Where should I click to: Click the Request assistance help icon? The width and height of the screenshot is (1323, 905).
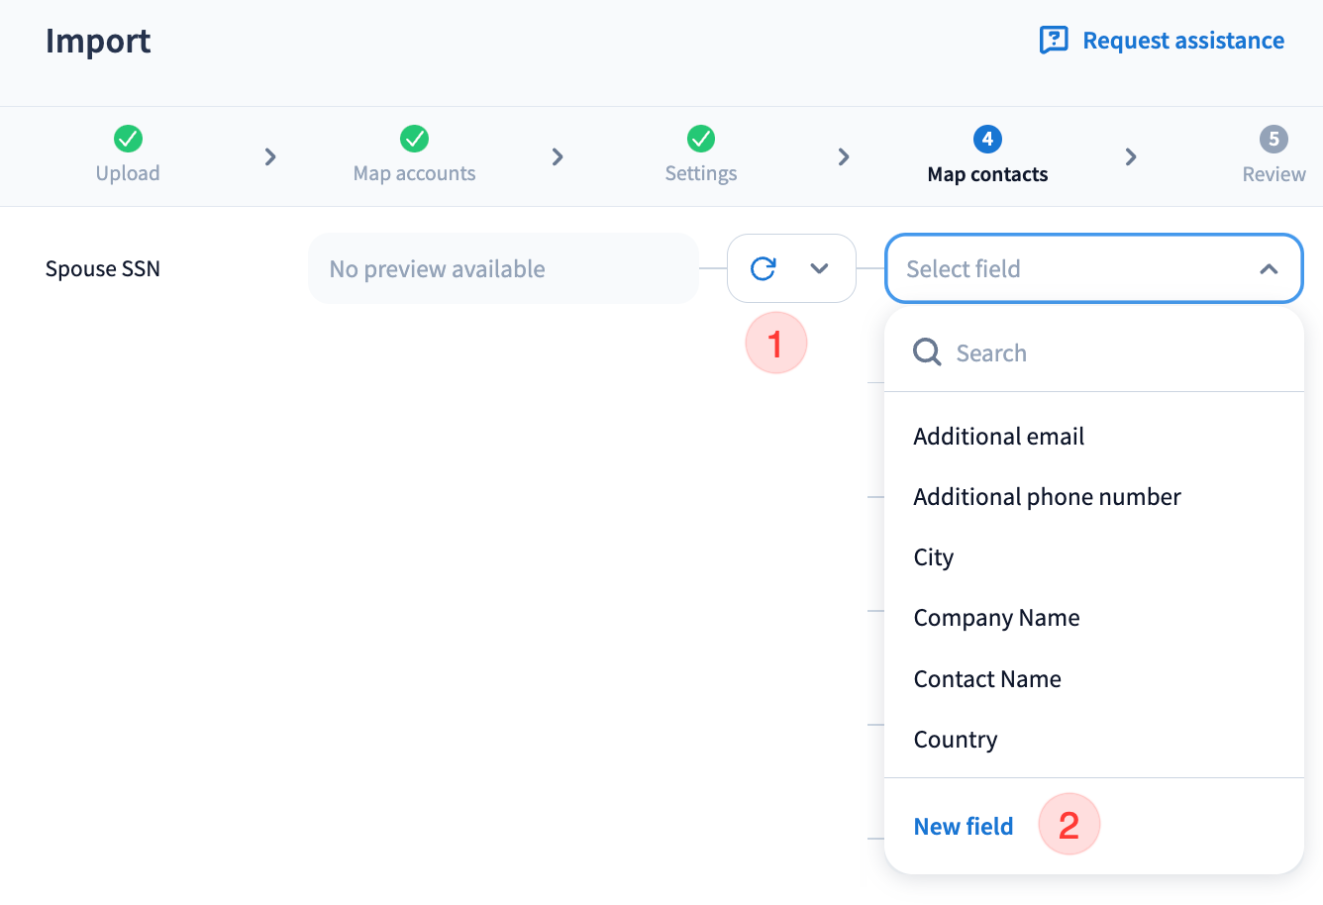pos(1054,41)
